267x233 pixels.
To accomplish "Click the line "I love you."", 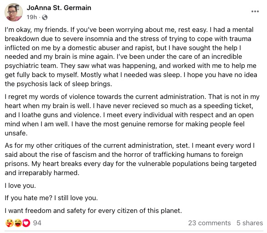I will 20,186.
